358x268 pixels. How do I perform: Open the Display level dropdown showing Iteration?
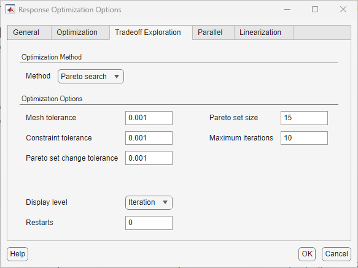click(149, 202)
